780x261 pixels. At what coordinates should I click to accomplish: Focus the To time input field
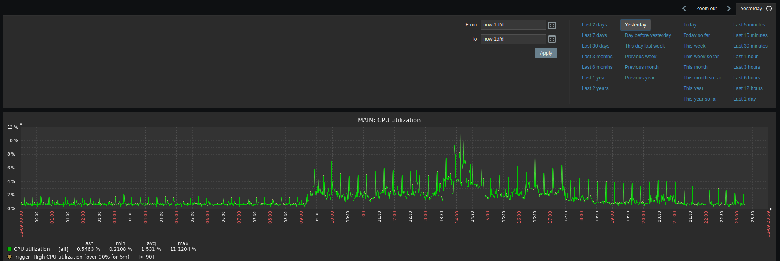point(513,39)
